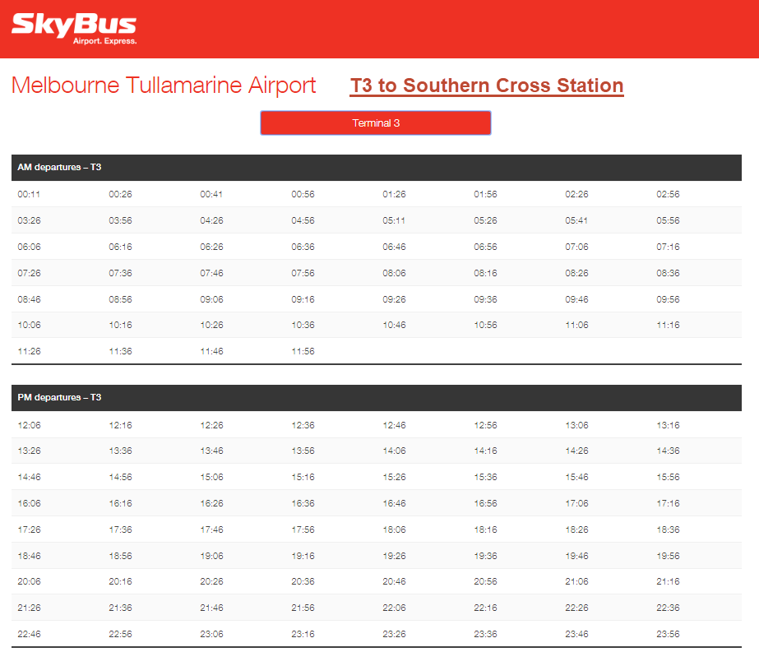Click the SkyBus Airport Express logo
The image size is (759, 652).
click(74, 28)
